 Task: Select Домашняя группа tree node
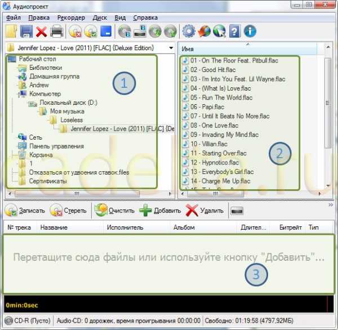click(54, 77)
